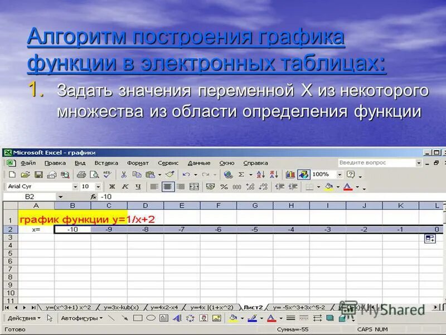446x335 pixels.
Task: Apply the Format Painter
Action: click(171, 173)
